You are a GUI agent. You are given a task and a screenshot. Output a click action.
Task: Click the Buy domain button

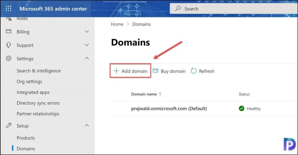click(x=169, y=71)
